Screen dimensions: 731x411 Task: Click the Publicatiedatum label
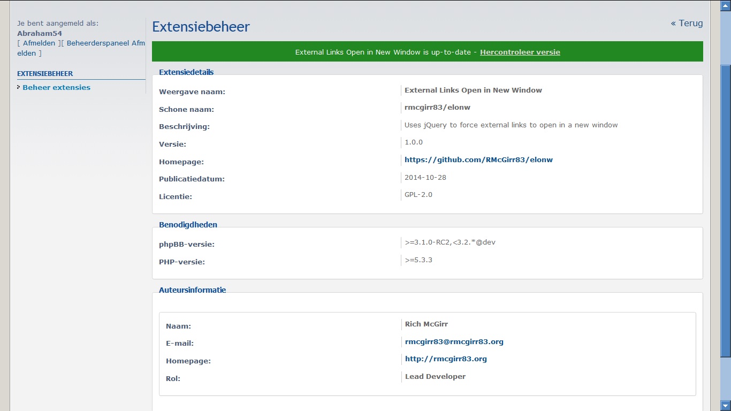click(192, 179)
